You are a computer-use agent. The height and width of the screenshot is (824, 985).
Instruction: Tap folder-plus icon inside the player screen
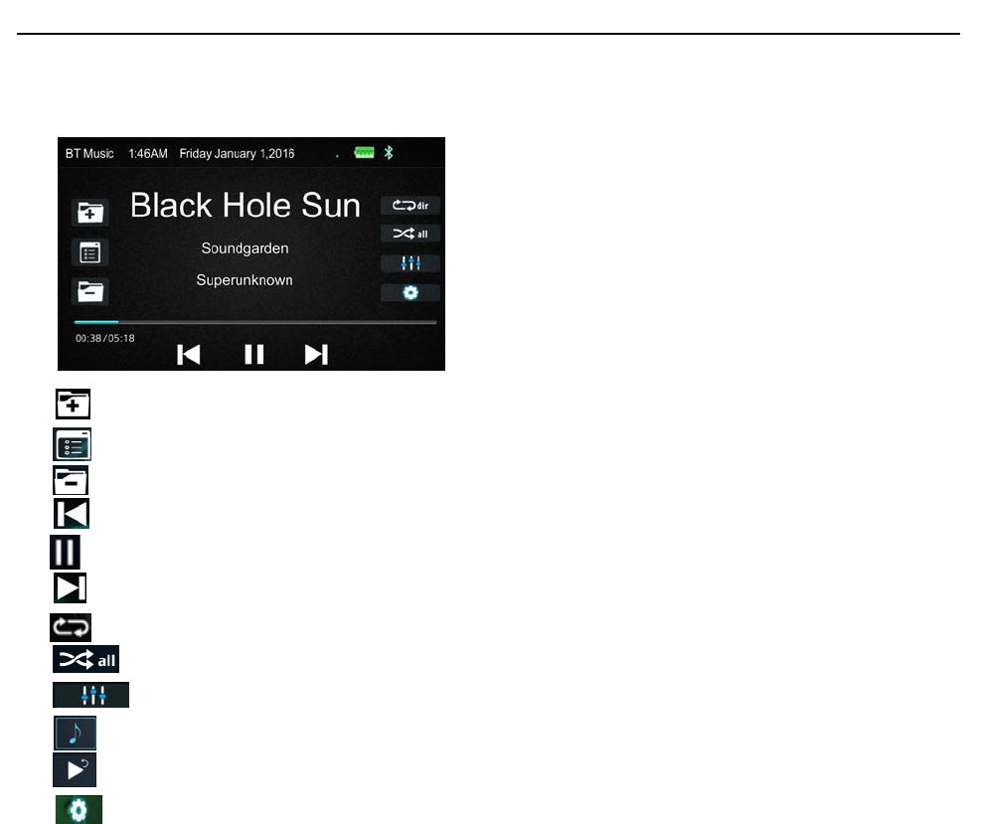tap(89, 213)
